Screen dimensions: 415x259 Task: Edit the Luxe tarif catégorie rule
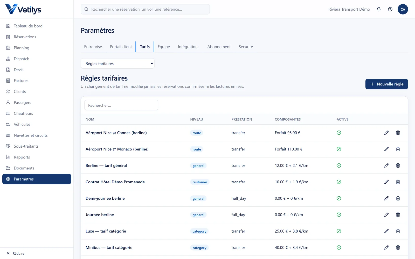tap(386, 231)
